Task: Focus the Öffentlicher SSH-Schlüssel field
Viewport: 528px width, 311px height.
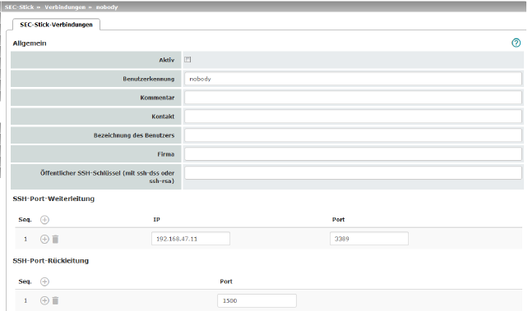Action: pos(354,173)
